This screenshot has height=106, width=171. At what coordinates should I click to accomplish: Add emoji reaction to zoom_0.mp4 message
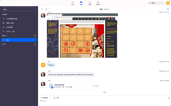tap(97, 86)
